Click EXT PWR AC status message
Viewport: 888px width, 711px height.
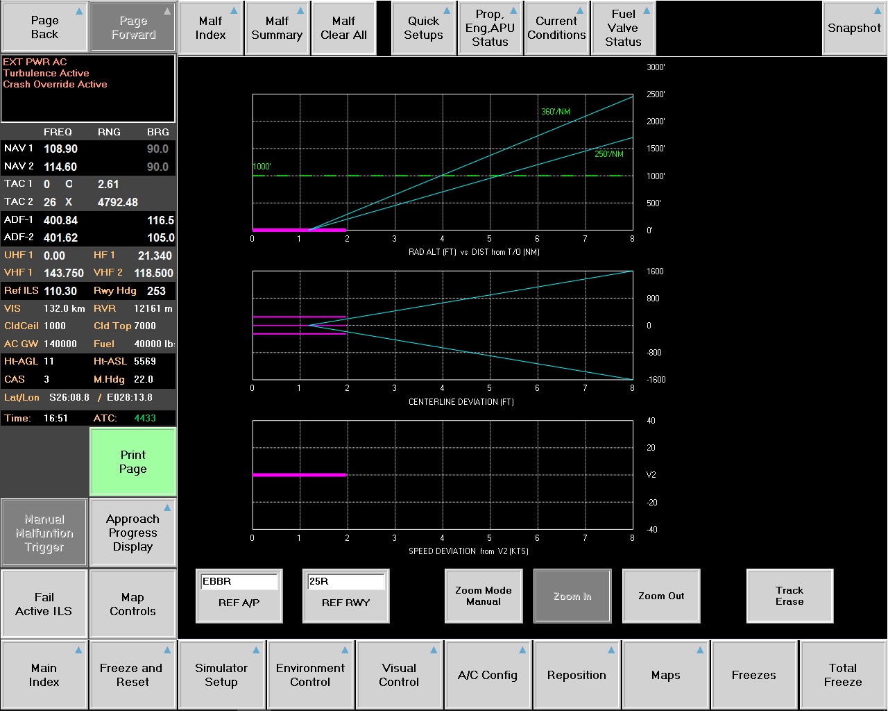35,62
